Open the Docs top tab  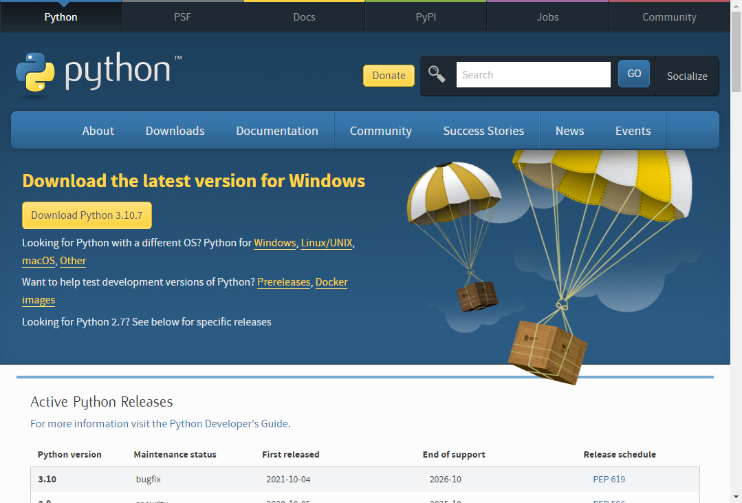coord(304,17)
